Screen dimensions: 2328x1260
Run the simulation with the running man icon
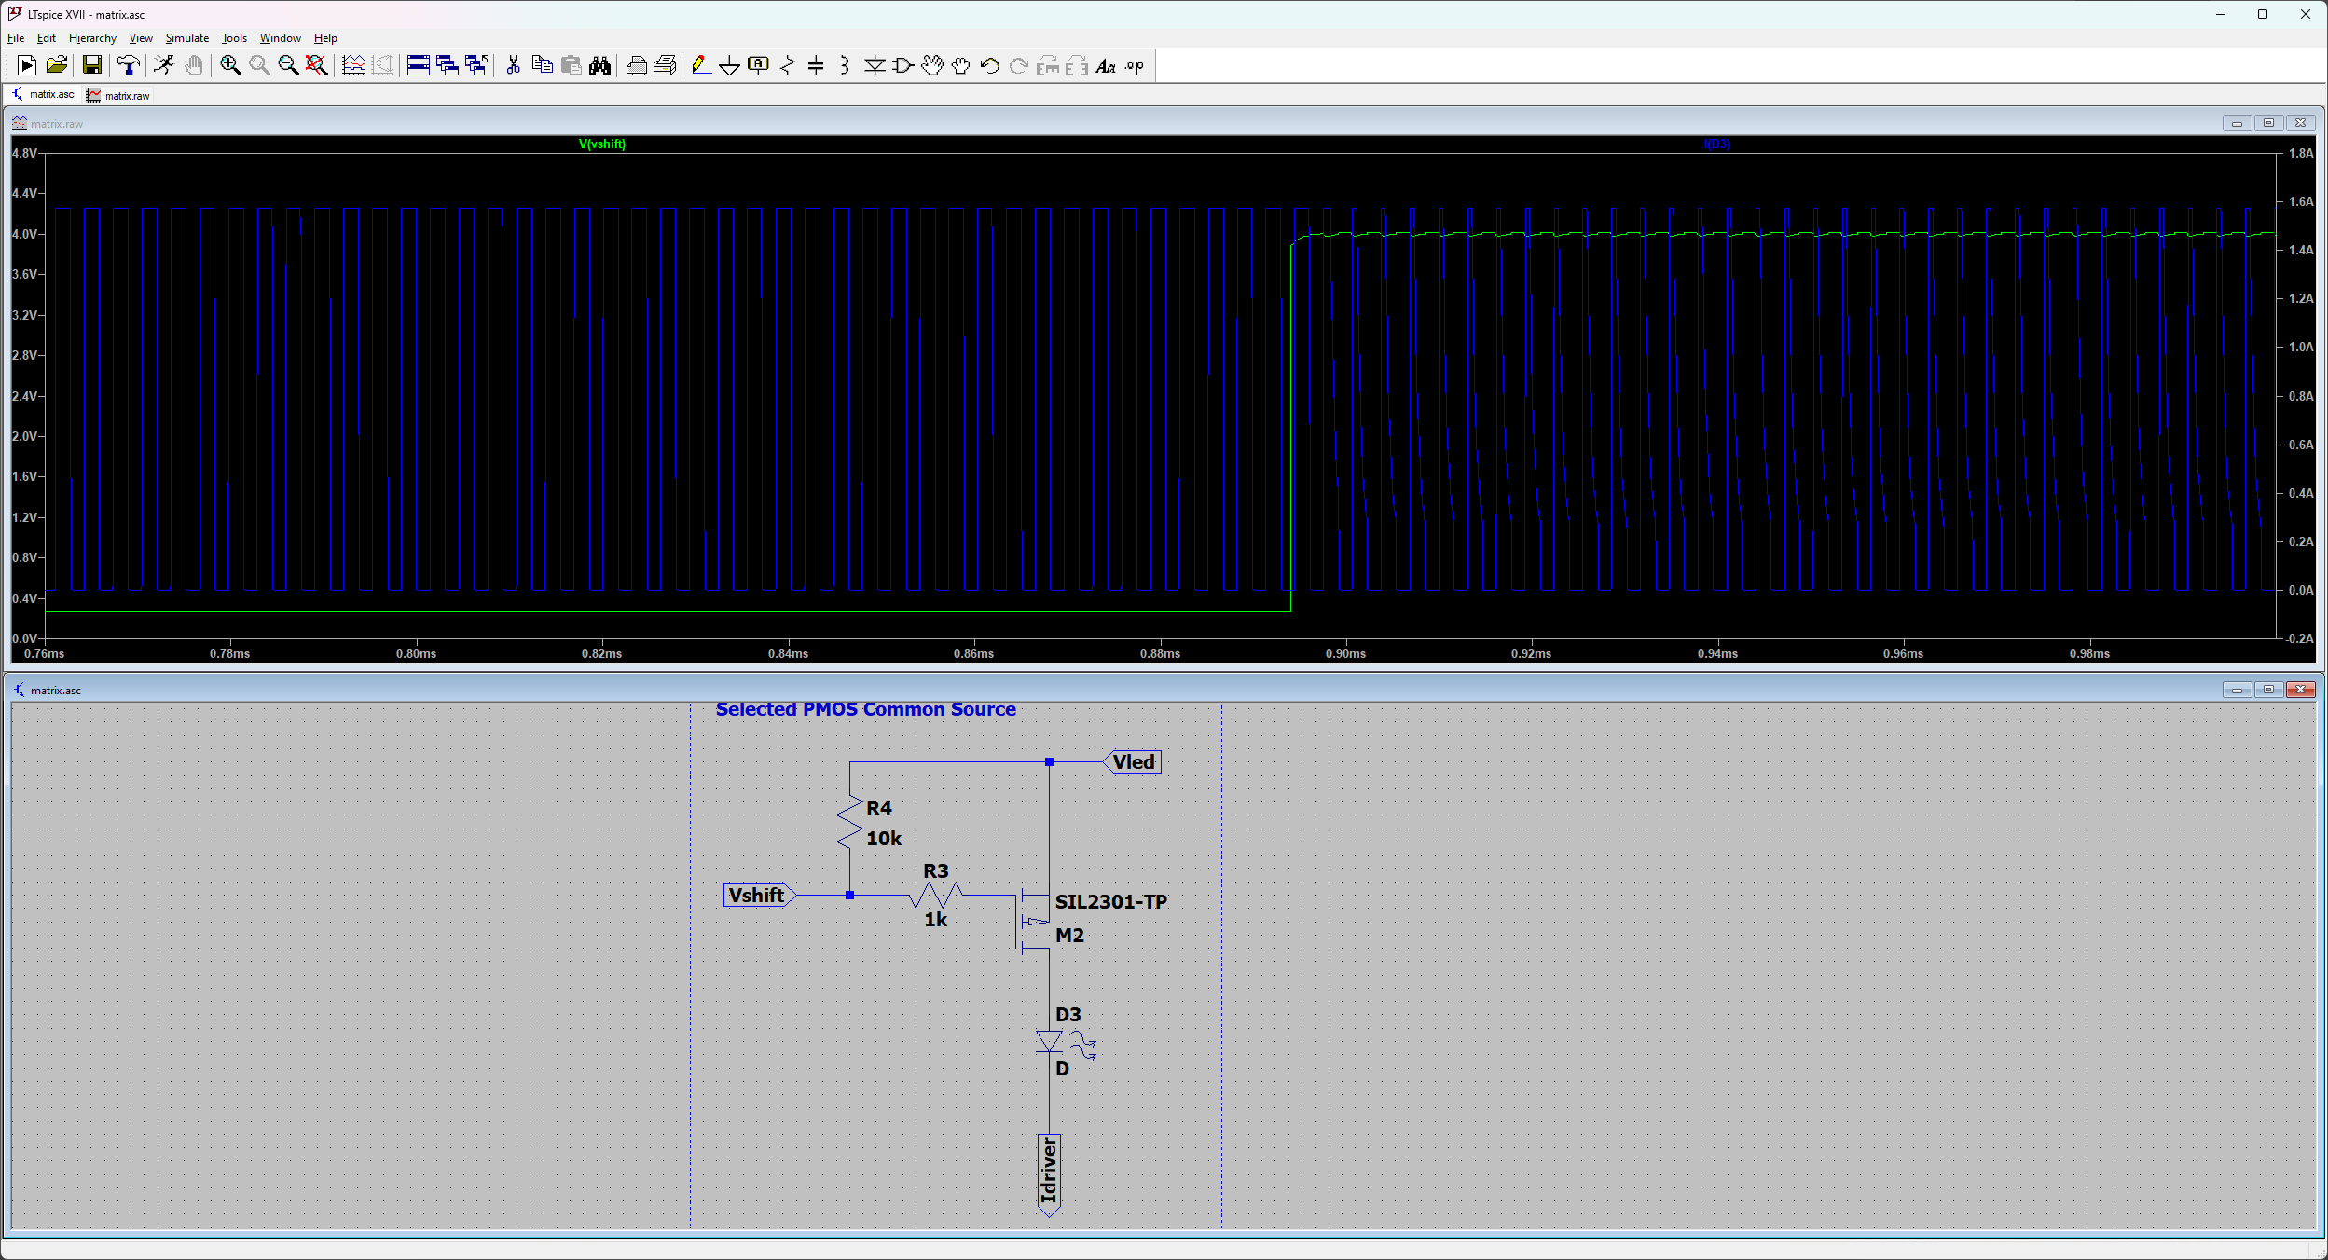(164, 65)
